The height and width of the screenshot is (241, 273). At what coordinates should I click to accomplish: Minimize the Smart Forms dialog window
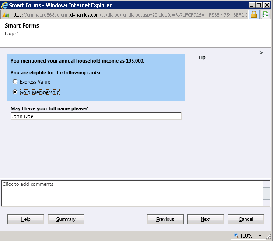(251, 5)
